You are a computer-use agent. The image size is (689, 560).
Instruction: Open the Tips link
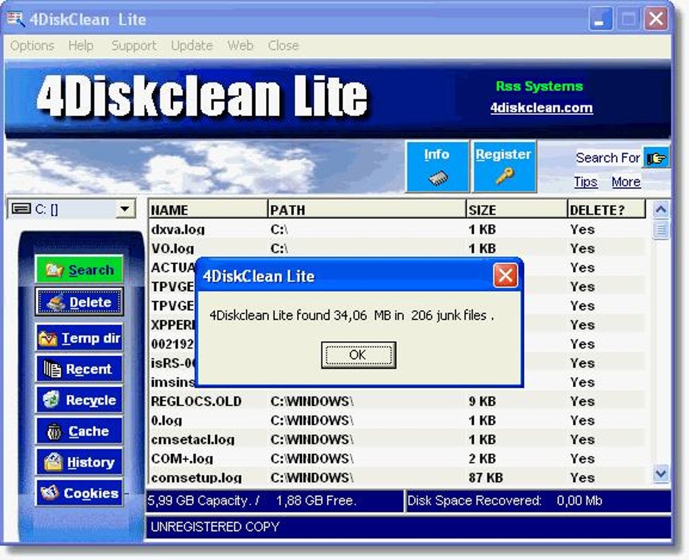(x=585, y=182)
